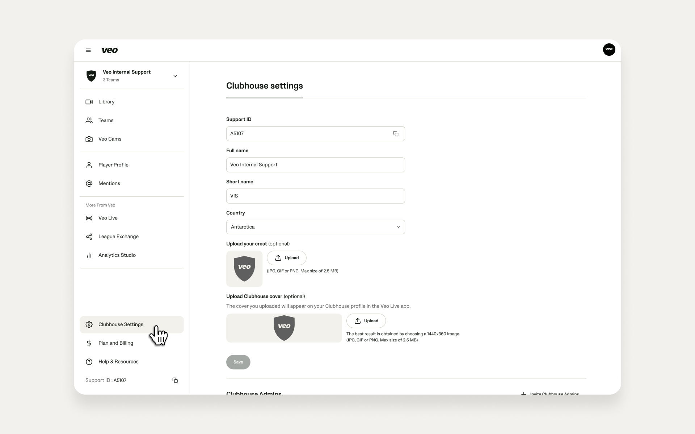This screenshot has height=434, width=695.
Task: Open the Country dropdown showing Antarctica
Action: coord(316,227)
